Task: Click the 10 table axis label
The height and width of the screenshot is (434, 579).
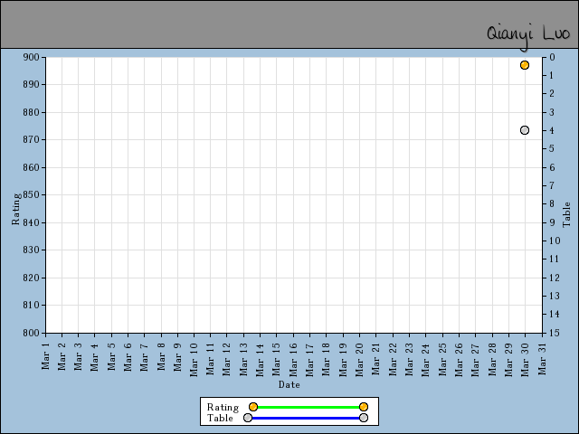Action: coord(555,241)
